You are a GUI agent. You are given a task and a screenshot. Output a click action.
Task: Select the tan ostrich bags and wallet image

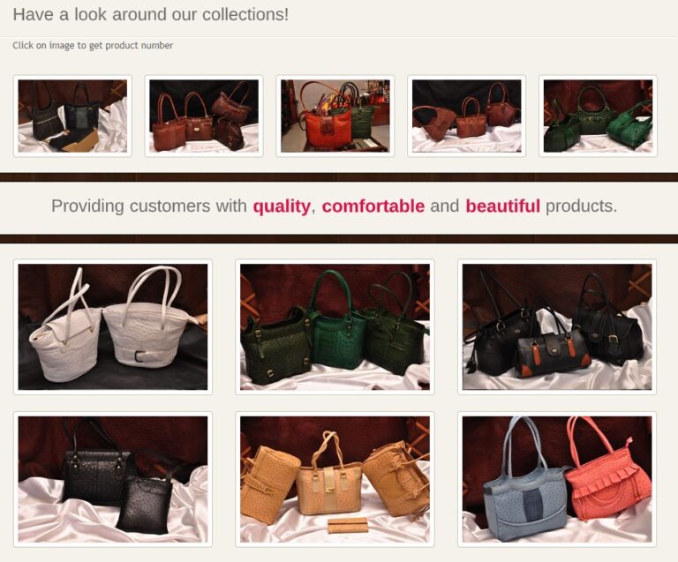pyautogui.click(x=335, y=479)
